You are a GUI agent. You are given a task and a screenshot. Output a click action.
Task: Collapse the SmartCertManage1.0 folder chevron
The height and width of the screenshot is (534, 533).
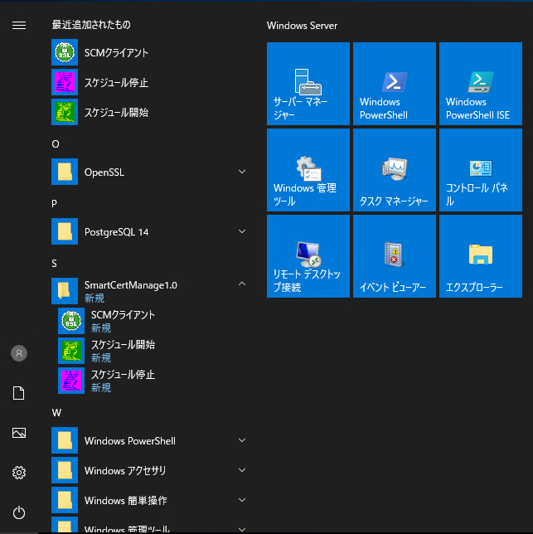pos(242,284)
